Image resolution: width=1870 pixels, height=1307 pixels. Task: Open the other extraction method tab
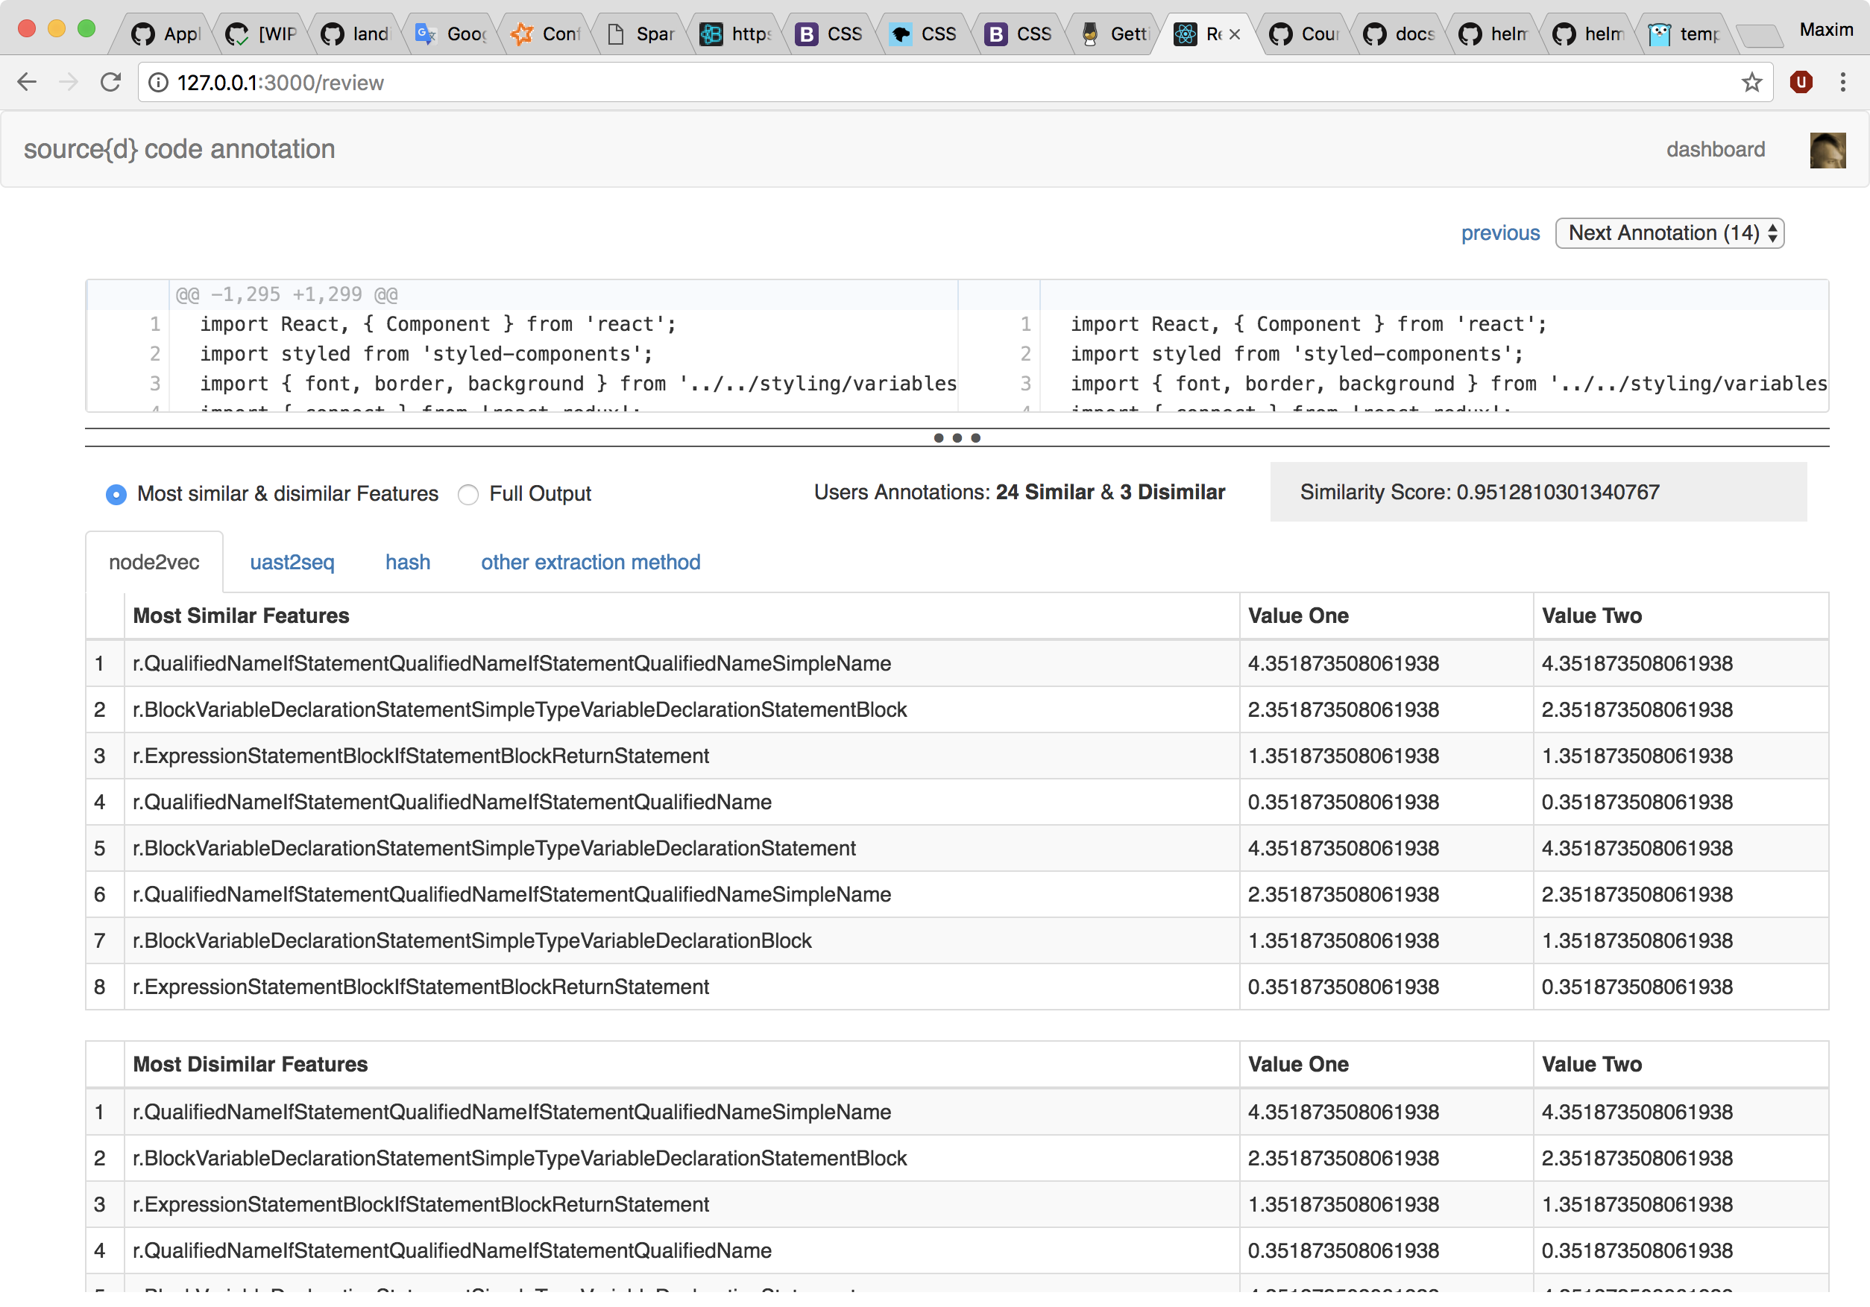point(590,563)
